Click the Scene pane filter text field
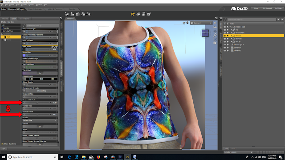This screenshot has width=285, height=160. [x=251, y=20]
